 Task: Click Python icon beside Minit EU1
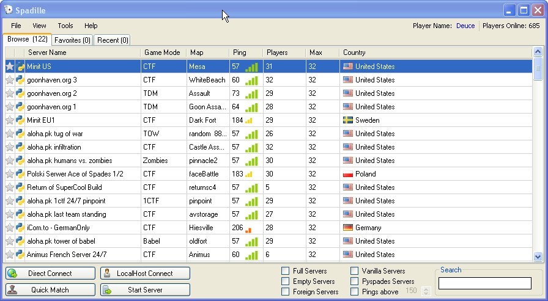pyautogui.click(x=20, y=120)
